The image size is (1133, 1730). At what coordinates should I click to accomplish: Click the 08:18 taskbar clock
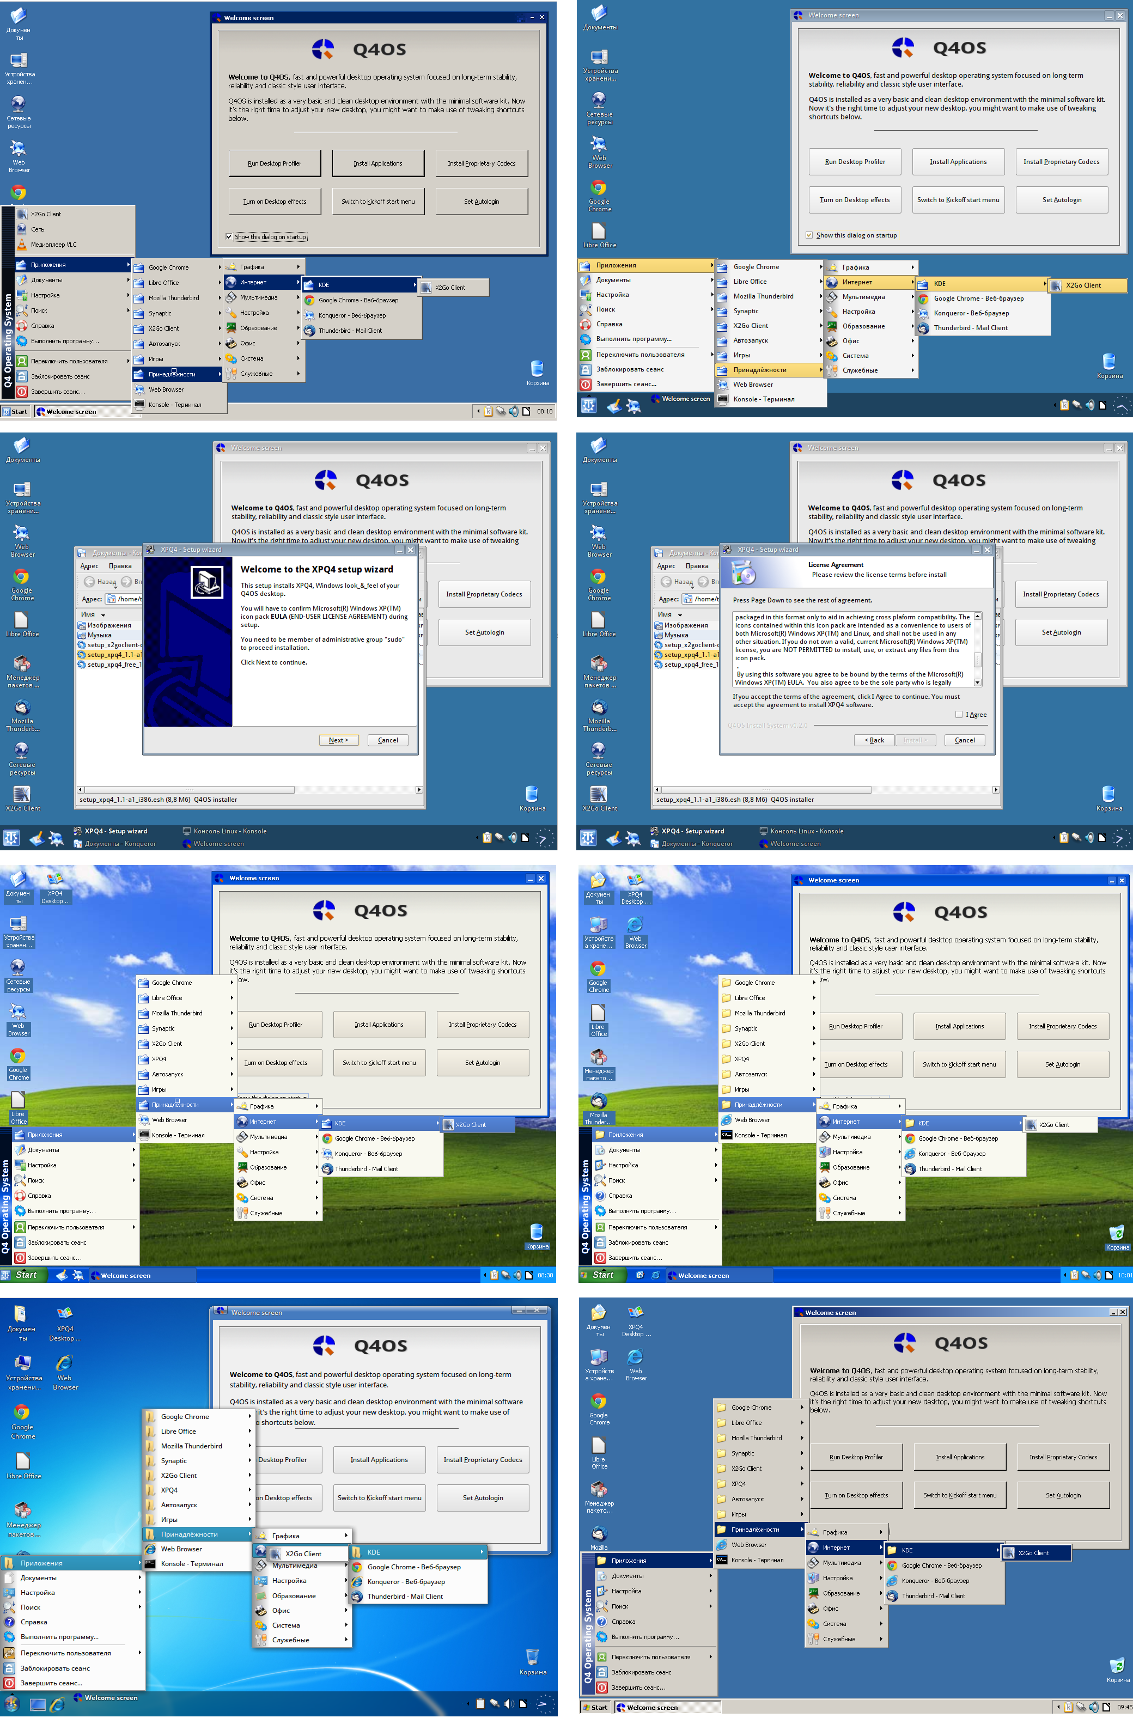click(x=544, y=411)
